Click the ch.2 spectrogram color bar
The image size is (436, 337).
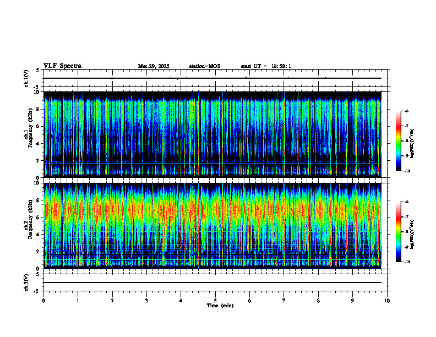(398, 232)
